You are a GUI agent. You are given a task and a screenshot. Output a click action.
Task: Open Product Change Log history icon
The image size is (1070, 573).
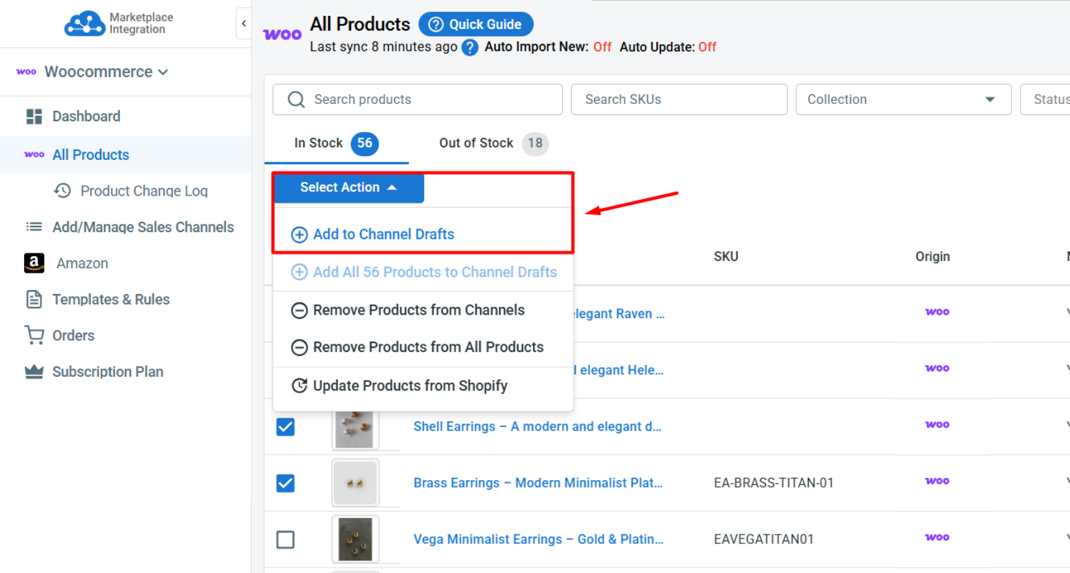(x=63, y=191)
